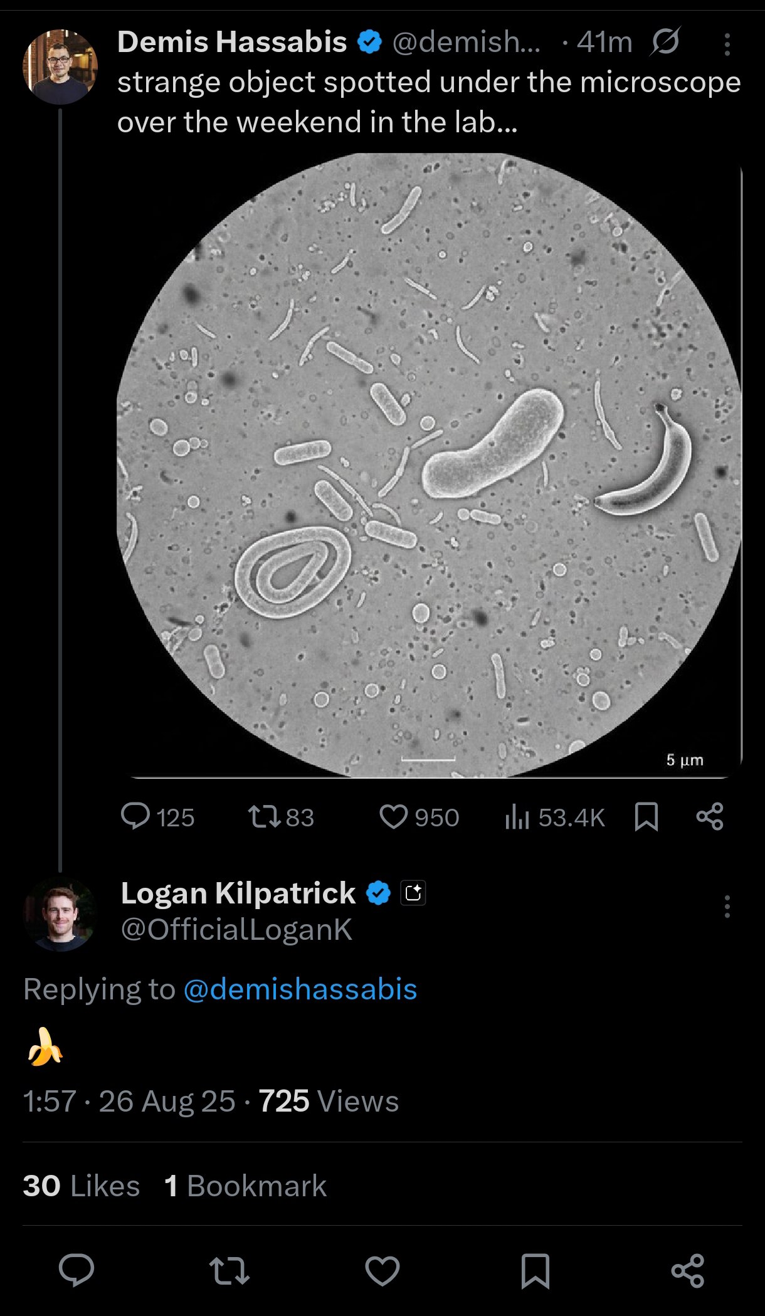Open the @demishassabis mention link
765x1316 pixels.
tap(300, 989)
